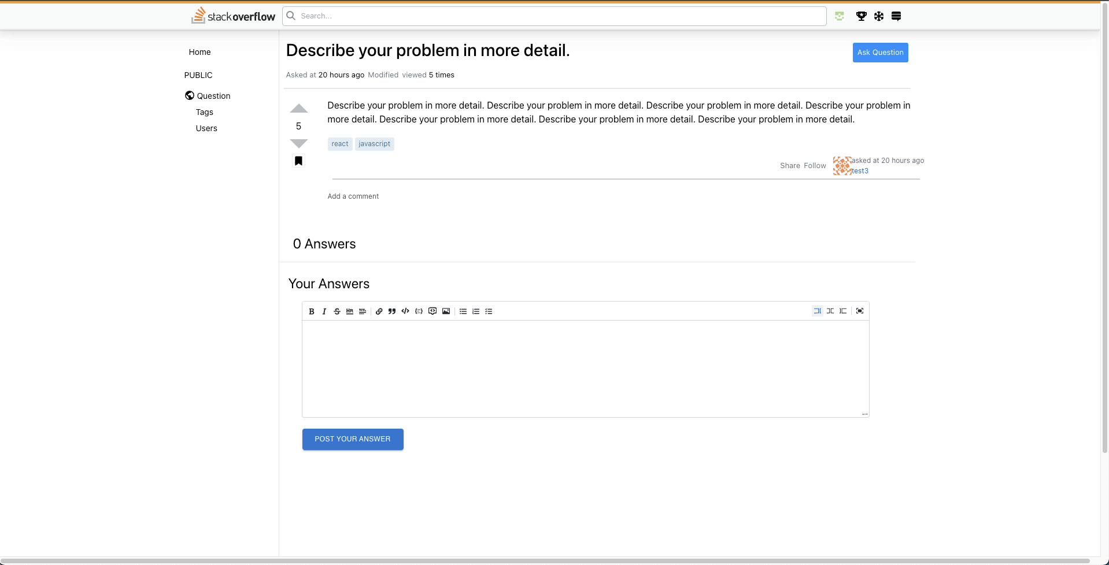Insert an image in the answer editor
Screen dimensions: 1109x565
(446, 311)
